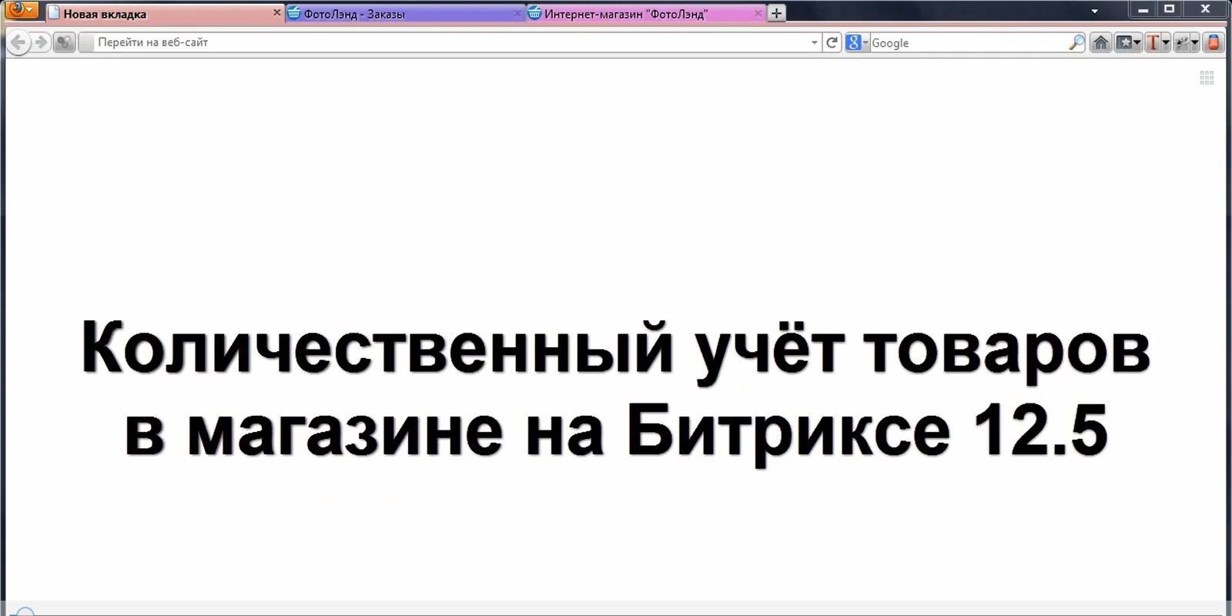Minimize the Firefox window
The width and height of the screenshot is (1232, 616).
1143,9
